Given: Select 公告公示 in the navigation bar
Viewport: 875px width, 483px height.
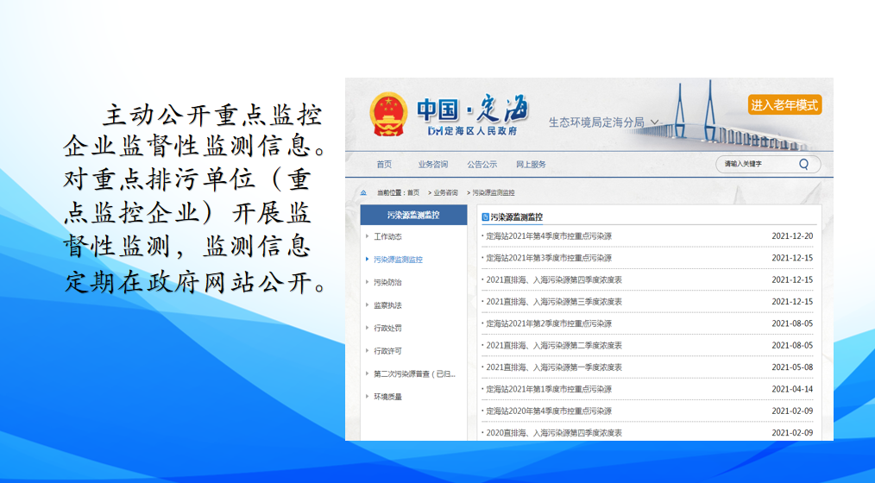Looking at the screenshot, I should (x=482, y=164).
